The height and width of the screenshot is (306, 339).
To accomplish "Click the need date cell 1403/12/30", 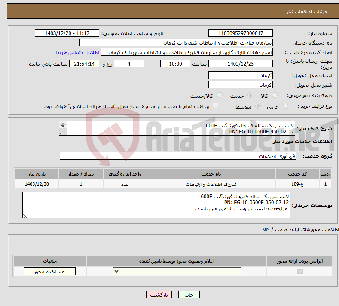I will [x=37, y=184].
